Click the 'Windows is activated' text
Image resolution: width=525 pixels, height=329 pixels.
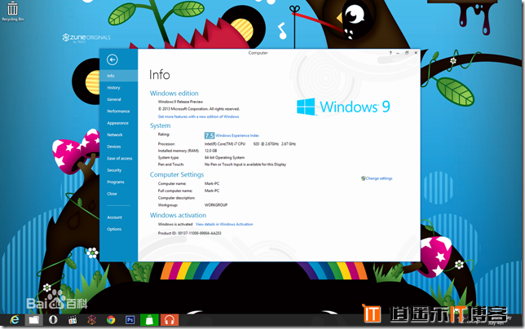coord(175,224)
